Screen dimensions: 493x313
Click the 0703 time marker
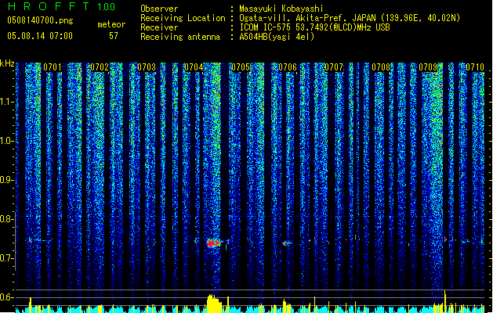(147, 67)
